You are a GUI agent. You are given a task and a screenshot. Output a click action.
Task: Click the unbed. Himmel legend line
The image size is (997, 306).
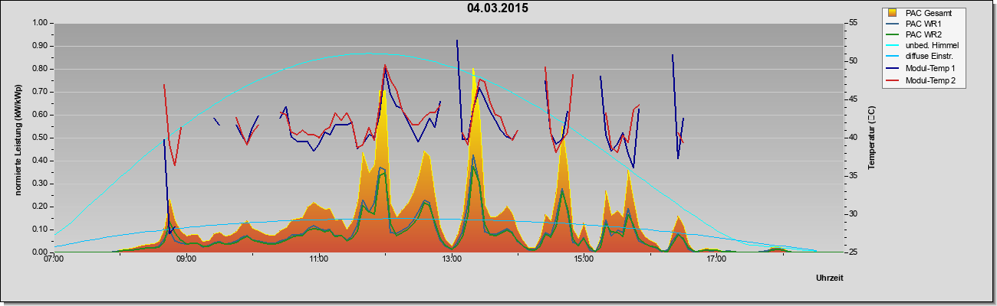(x=893, y=47)
